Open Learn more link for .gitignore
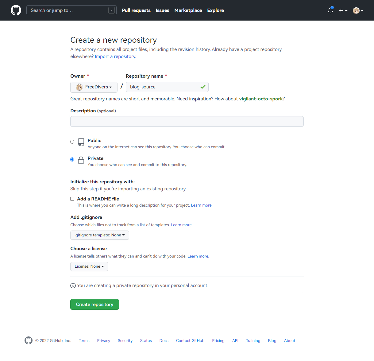374x361 pixels. click(x=182, y=225)
